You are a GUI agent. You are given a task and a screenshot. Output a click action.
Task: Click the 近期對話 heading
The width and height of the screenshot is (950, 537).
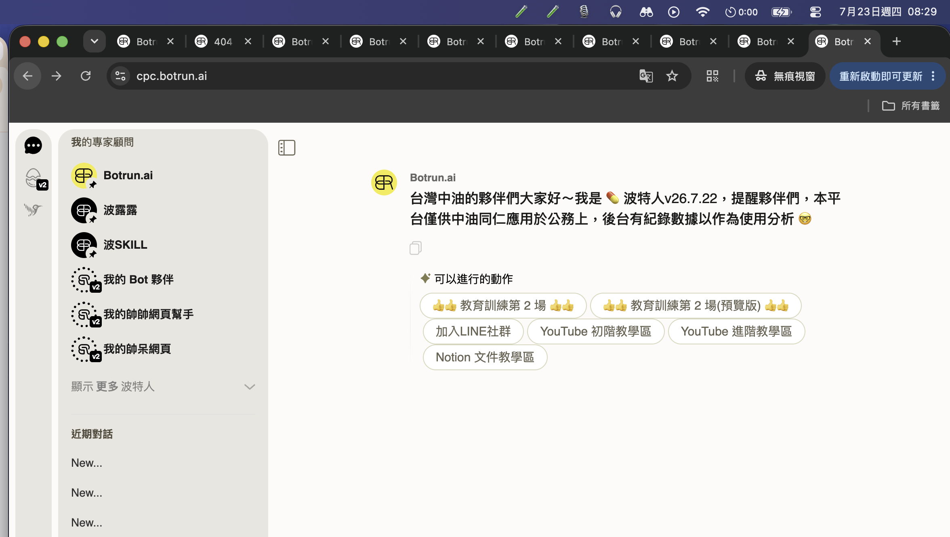tap(92, 434)
